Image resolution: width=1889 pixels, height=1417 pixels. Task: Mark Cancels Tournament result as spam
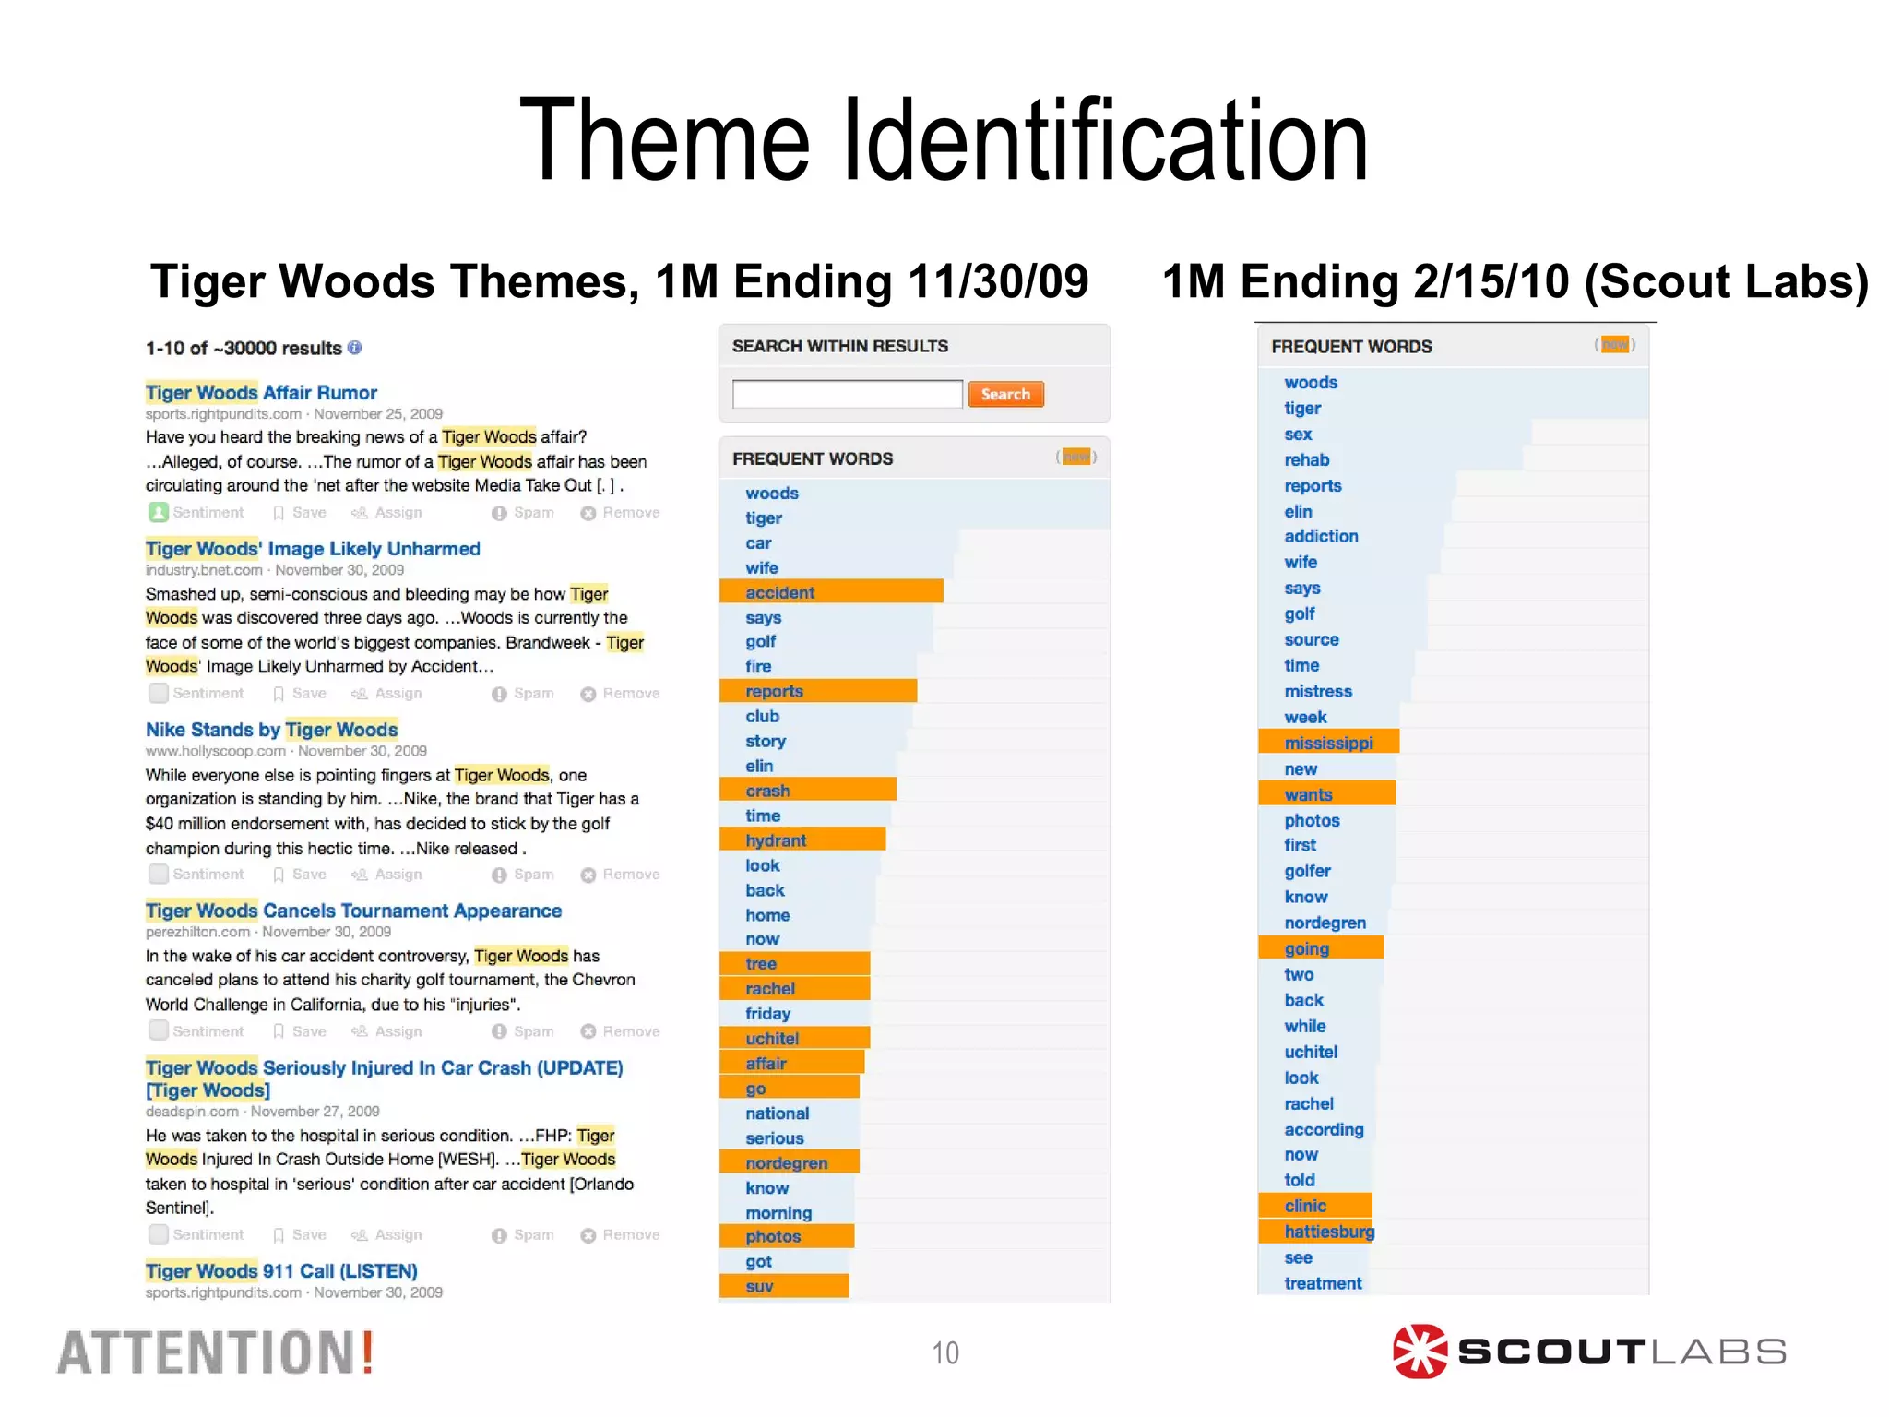pyautogui.click(x=523, y=1031)
